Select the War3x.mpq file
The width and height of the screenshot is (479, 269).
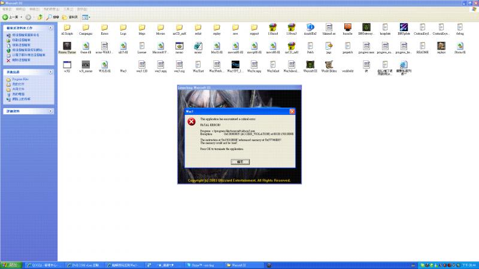point(254,67)
